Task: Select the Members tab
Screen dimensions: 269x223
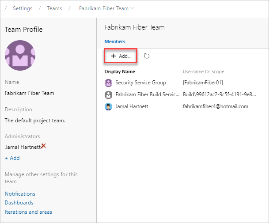Action: coord(115,42)
